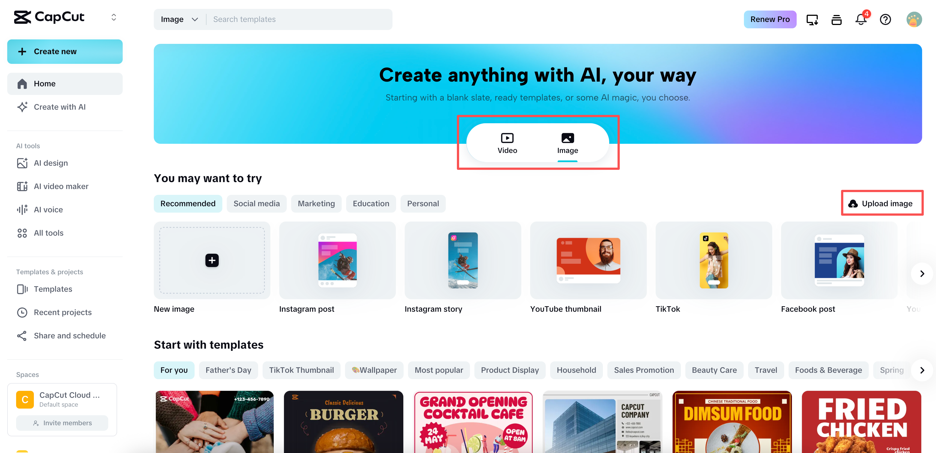Open the desktop app download icon
The image size is (936, 453).
point(812,19)
